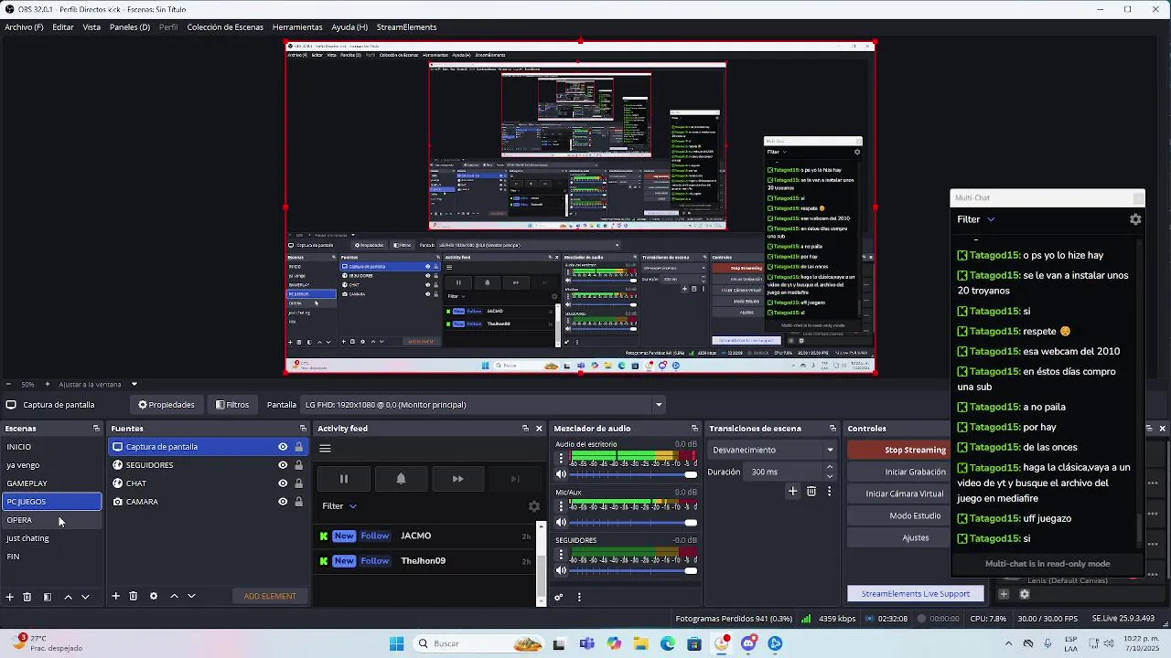Open Activity feed settings gear
The image size is (1171, 658).
click(x=534, y=506)
